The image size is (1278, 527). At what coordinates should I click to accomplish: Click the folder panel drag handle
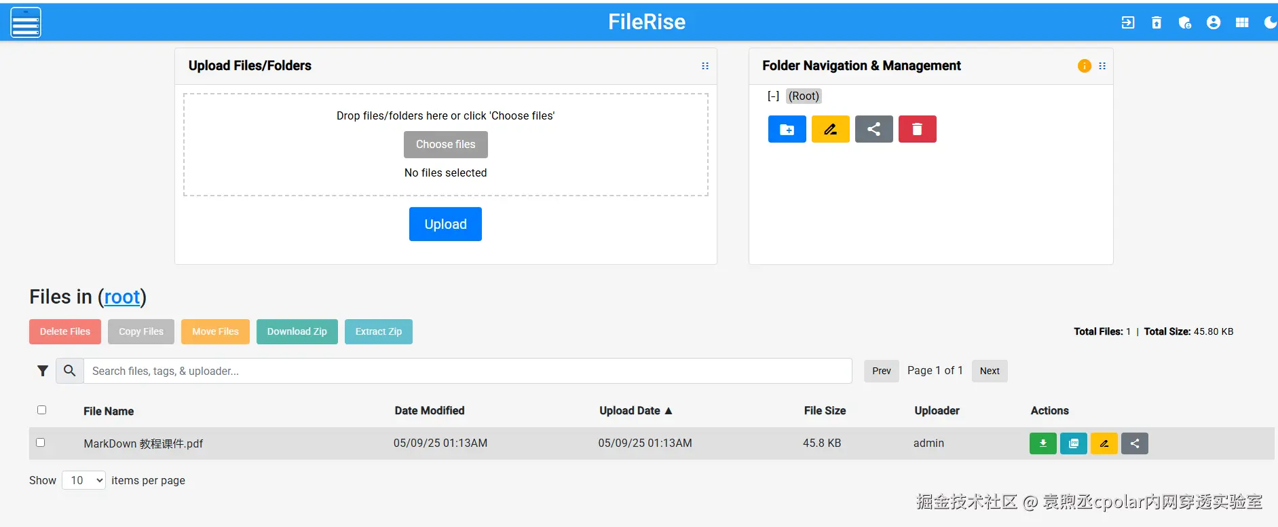click(x=1102, y=66)
